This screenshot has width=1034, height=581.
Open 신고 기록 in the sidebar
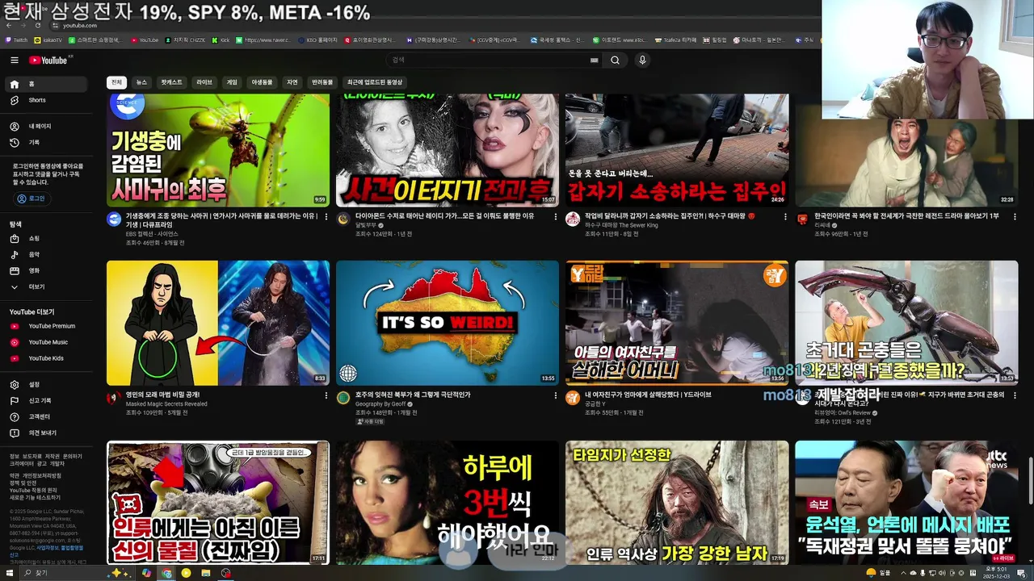pos(47,401)
